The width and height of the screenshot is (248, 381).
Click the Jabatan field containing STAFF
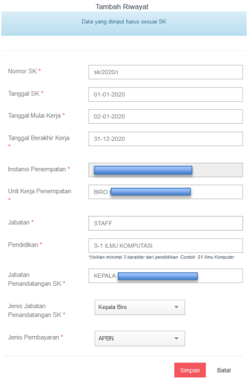pyautogui.click(x=165, y=223)
